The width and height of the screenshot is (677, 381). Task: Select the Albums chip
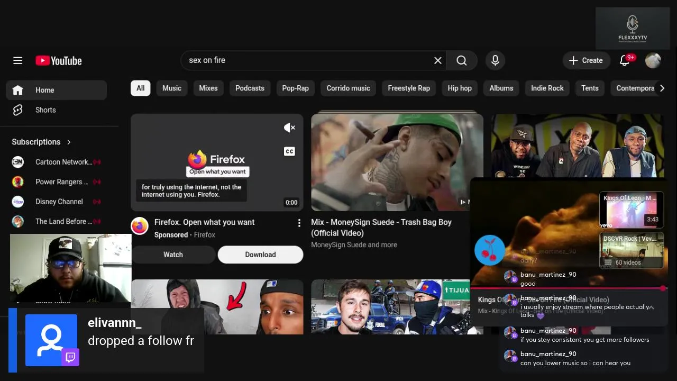(x=501, y=88)
